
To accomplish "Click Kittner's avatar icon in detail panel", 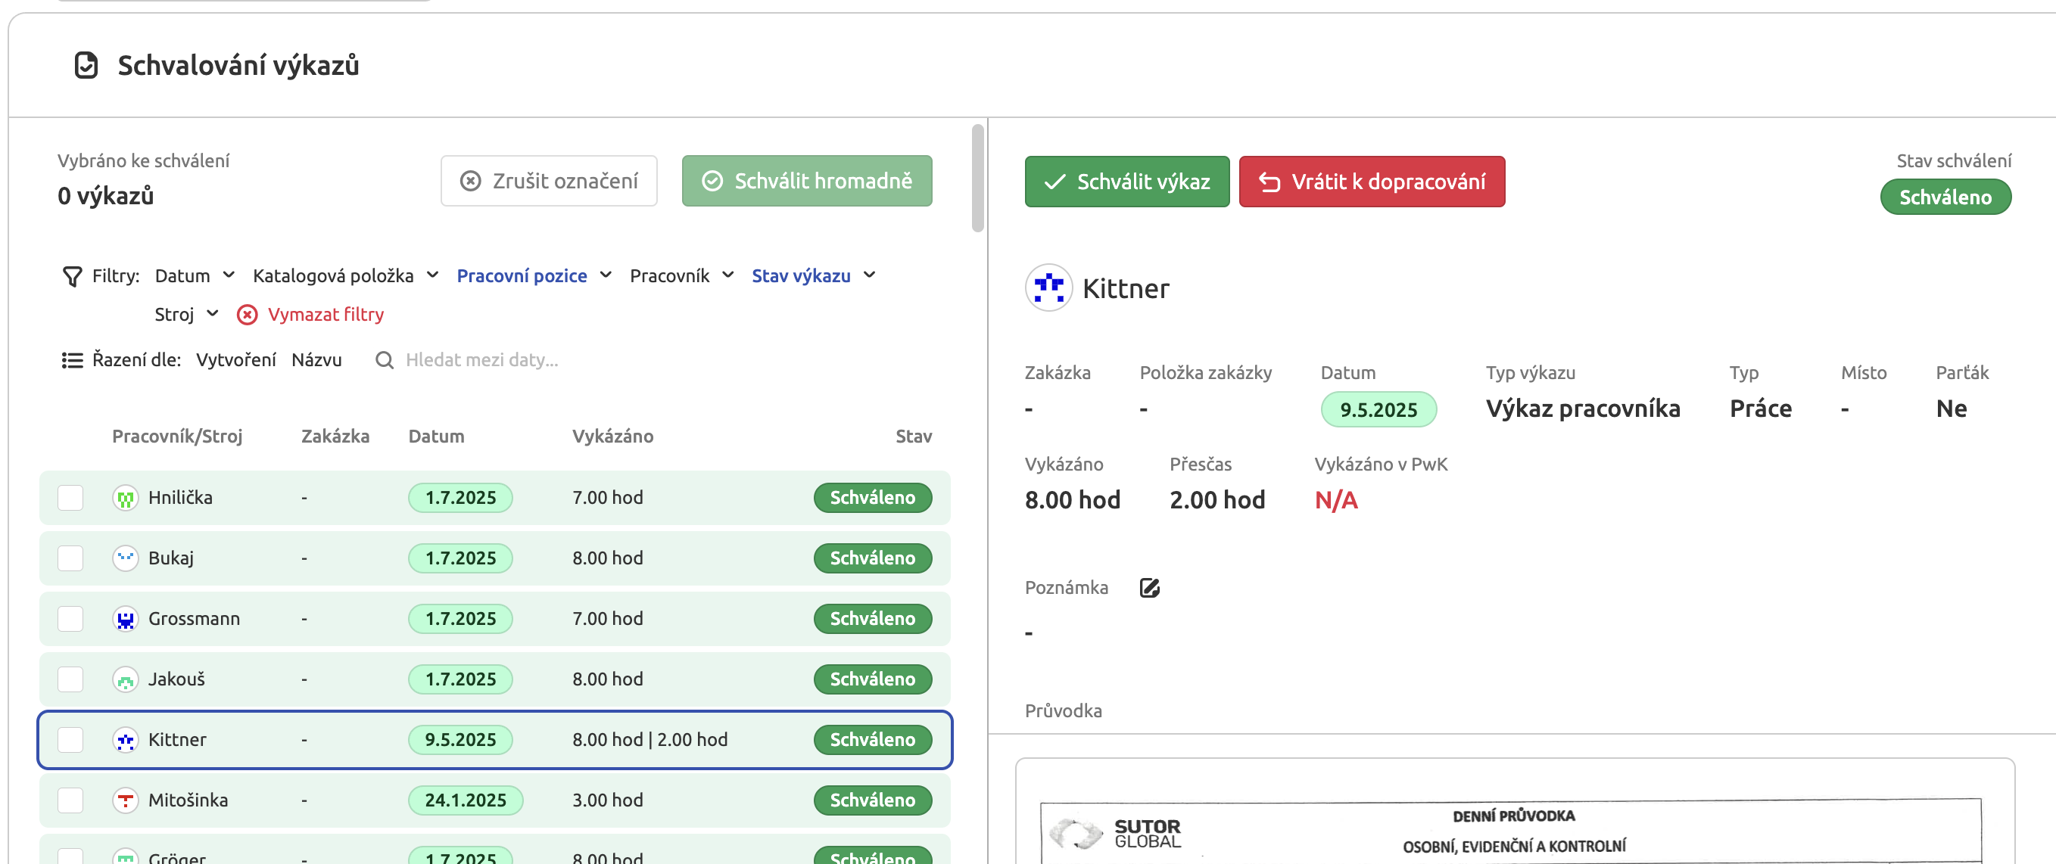I will [x=1048, y=288].
